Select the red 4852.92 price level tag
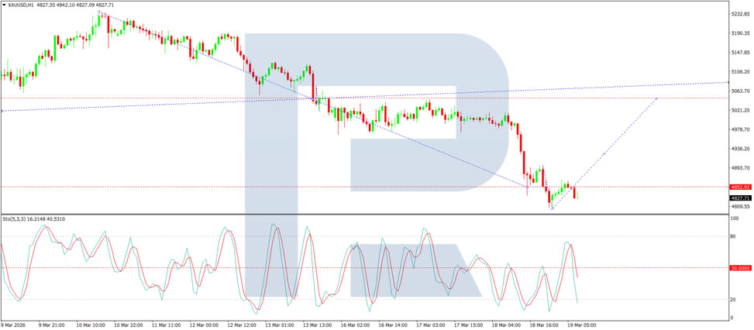Viewport: 754px width, 330px height. coord(740,187)
